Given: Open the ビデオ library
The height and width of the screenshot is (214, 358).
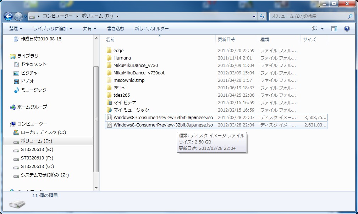Looking at the screenshot, I should tap(27, 81).
